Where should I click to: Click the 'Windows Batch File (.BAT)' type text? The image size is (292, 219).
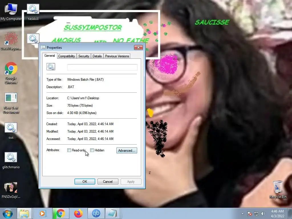coord(85,80)
